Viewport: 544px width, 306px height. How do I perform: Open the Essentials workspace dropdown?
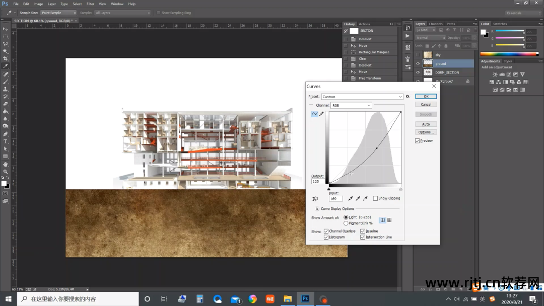523,13
